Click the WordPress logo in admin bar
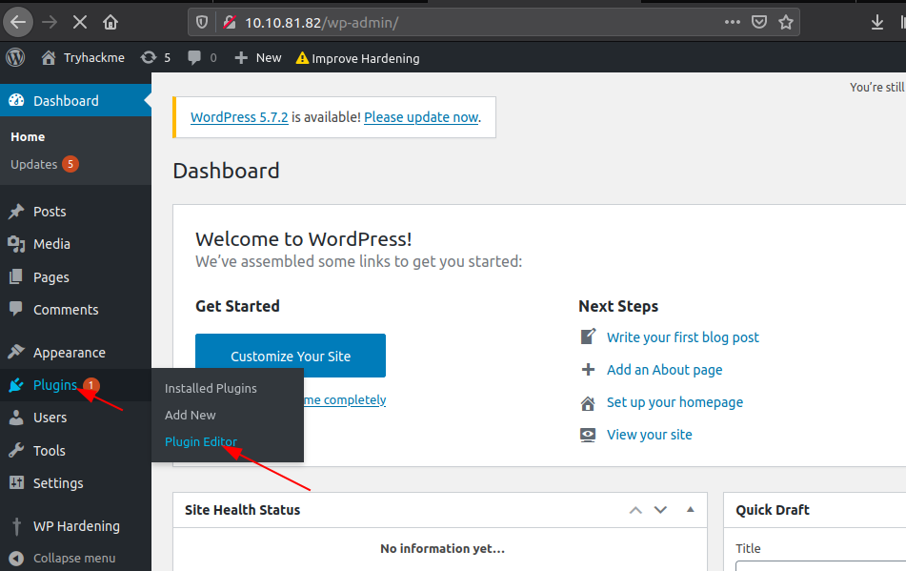The image size is (906, 571). [x=15, y=57]
